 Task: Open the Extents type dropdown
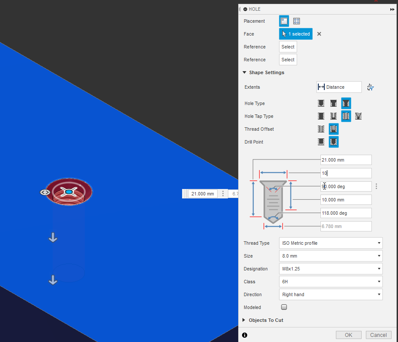click(338, 87)
